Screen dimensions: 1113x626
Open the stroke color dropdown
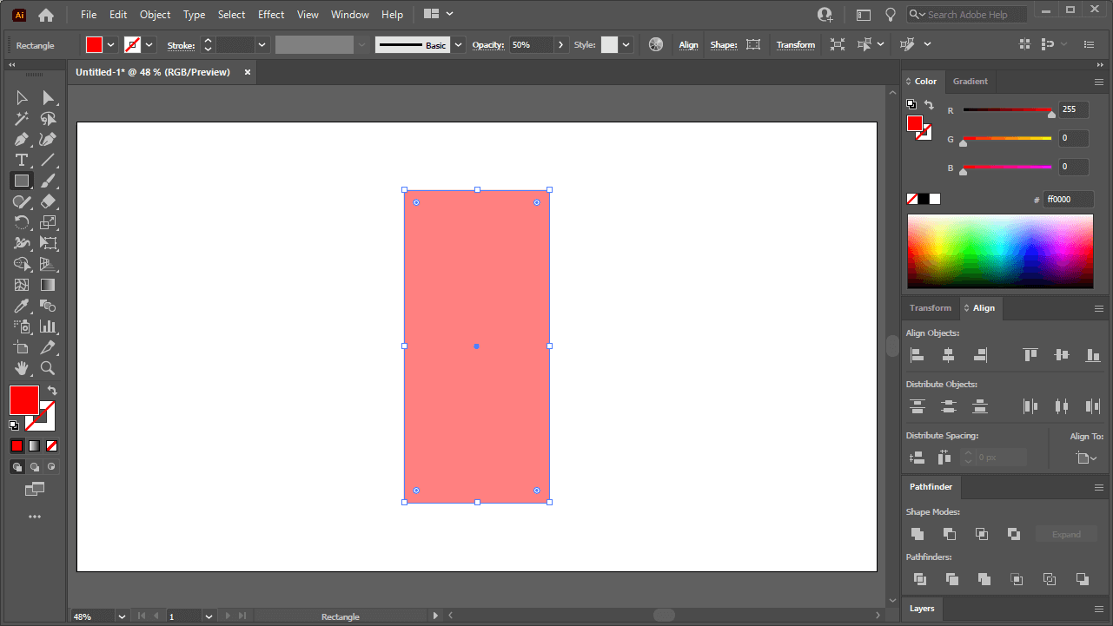pyautogui.click(x=149, y=44)
